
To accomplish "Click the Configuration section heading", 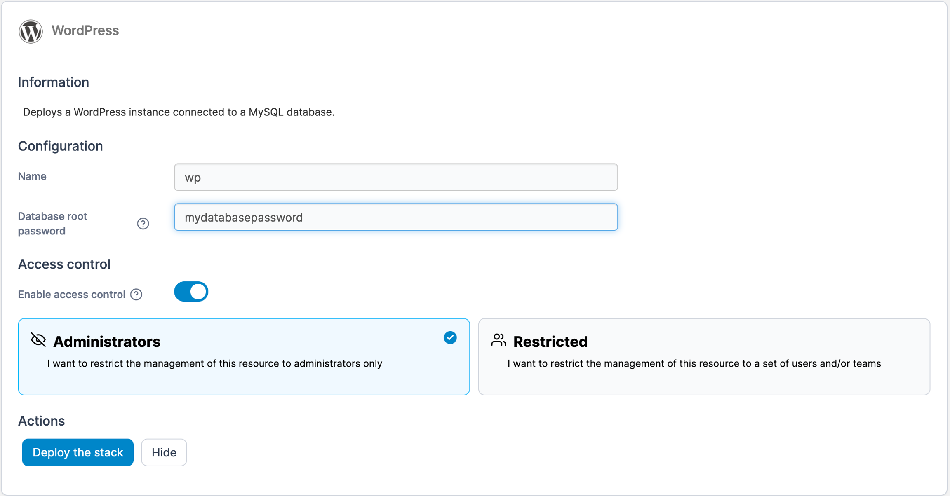I will click(60, 146).
